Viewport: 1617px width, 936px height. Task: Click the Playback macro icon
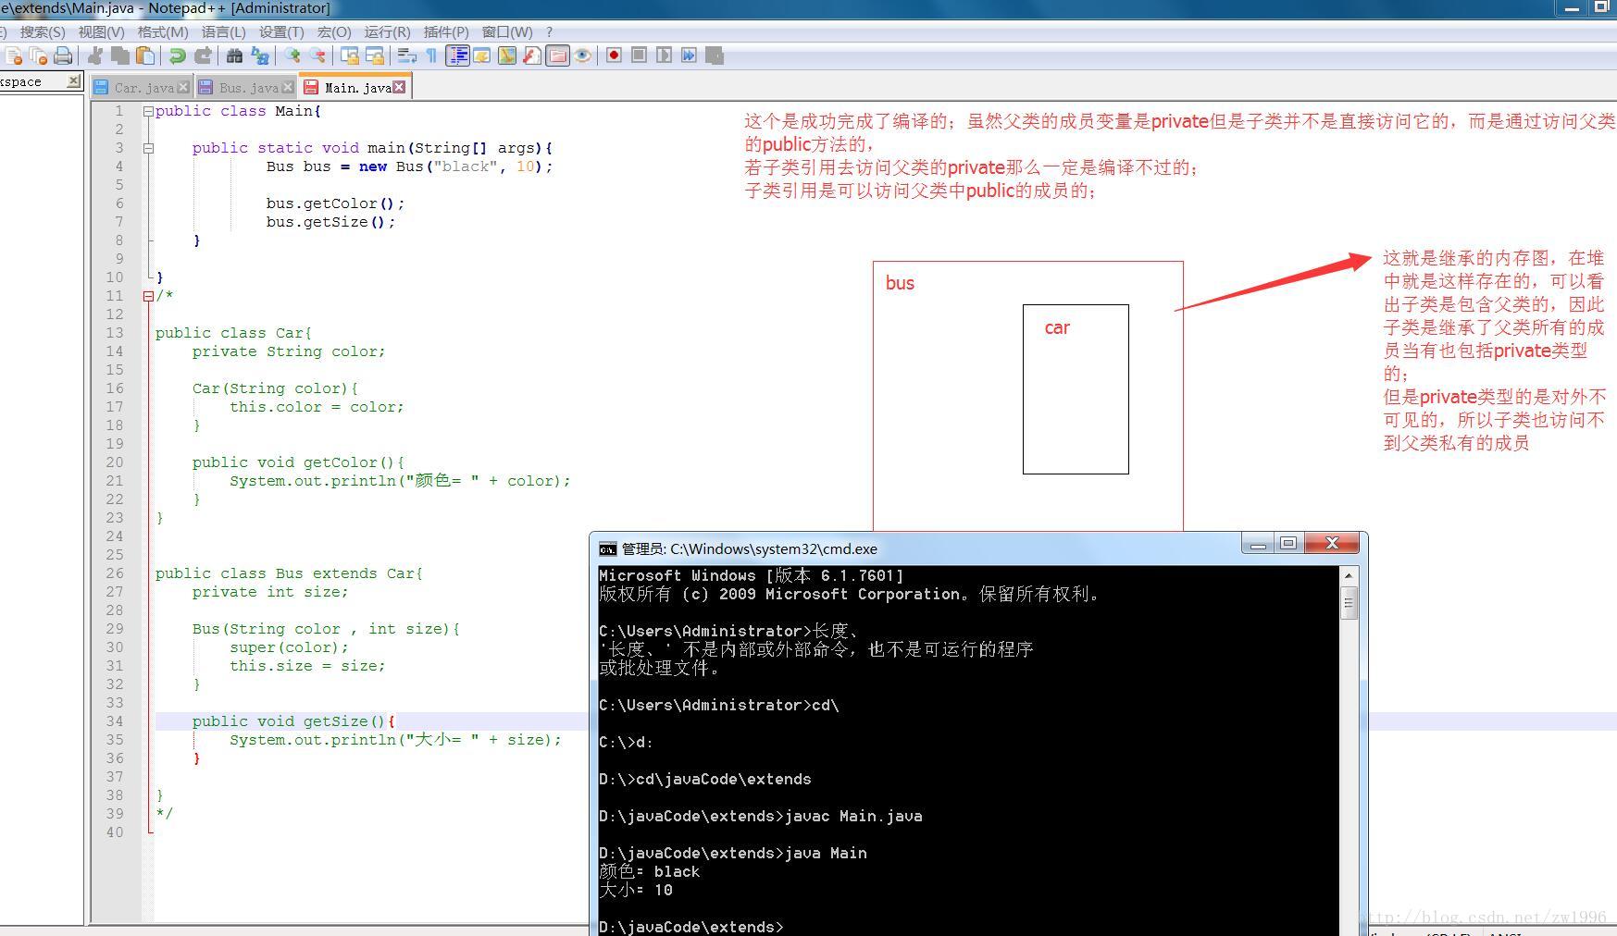pos(664,55)
